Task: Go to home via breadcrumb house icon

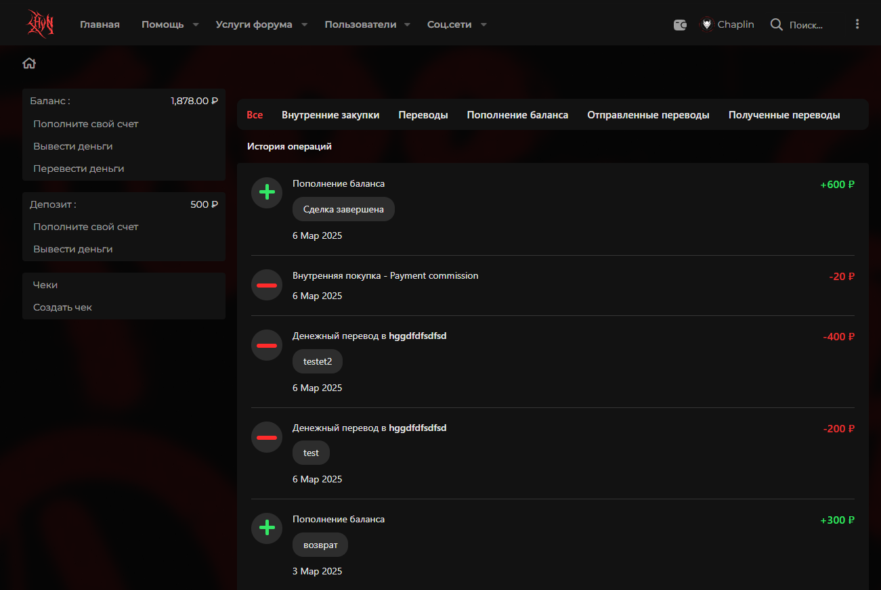Action: (29, 64)
